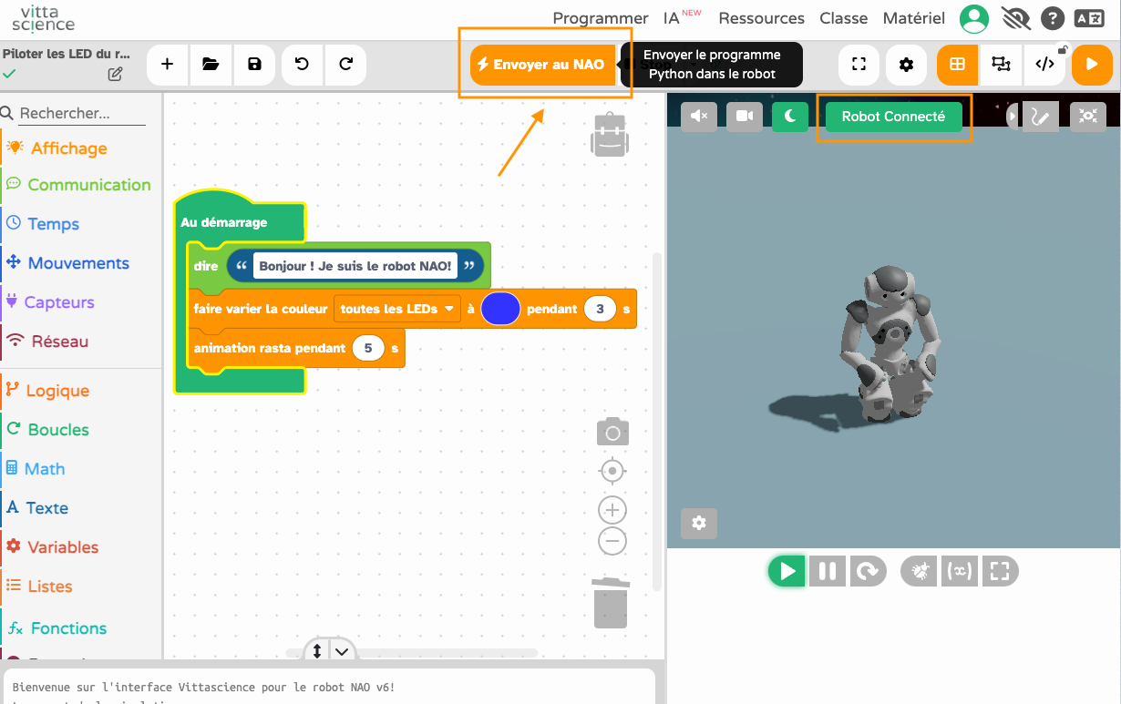Show variables with the (x) icon
Viewport: 1121px width, 704px height.
(959, 571)
